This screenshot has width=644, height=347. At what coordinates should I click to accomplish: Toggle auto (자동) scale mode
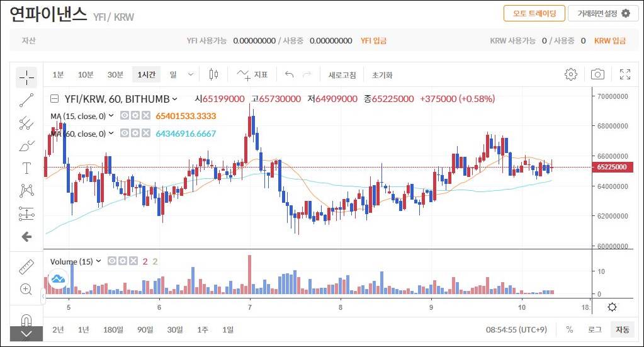[622, 329]
